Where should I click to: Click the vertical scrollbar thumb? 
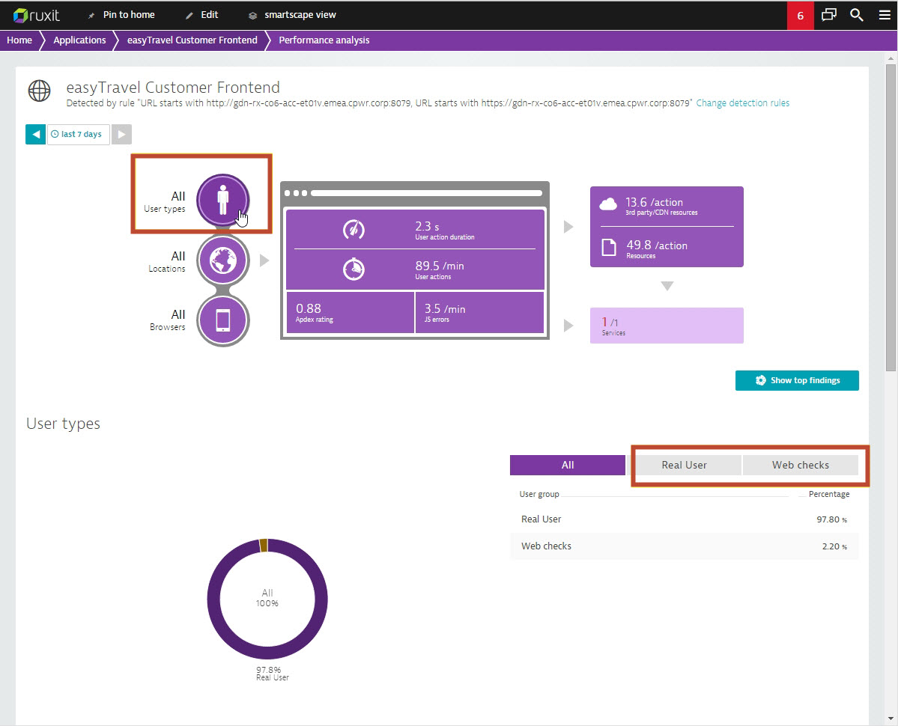click(x=891, y=217)
